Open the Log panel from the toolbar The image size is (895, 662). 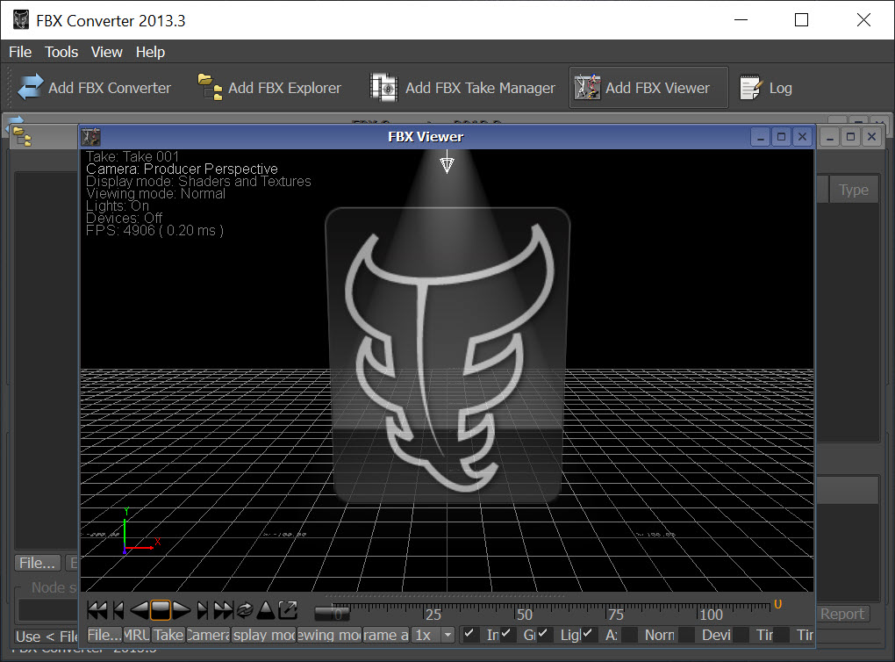[766, 88]
